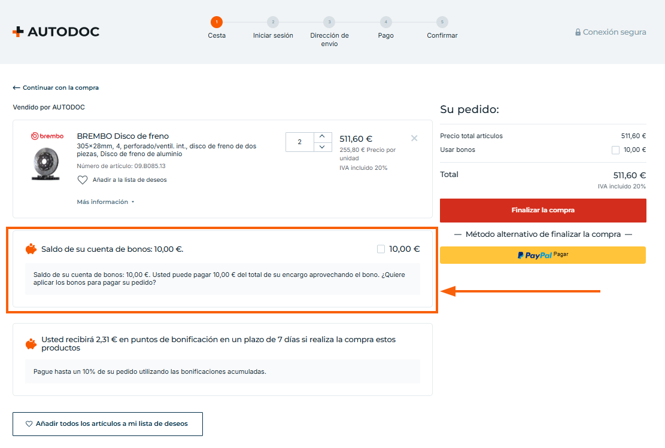The width and height of the screenshot is (665, 448).
Task: Tick the bonus balance 10,00 € checkbox
Action: pos(381,249)
